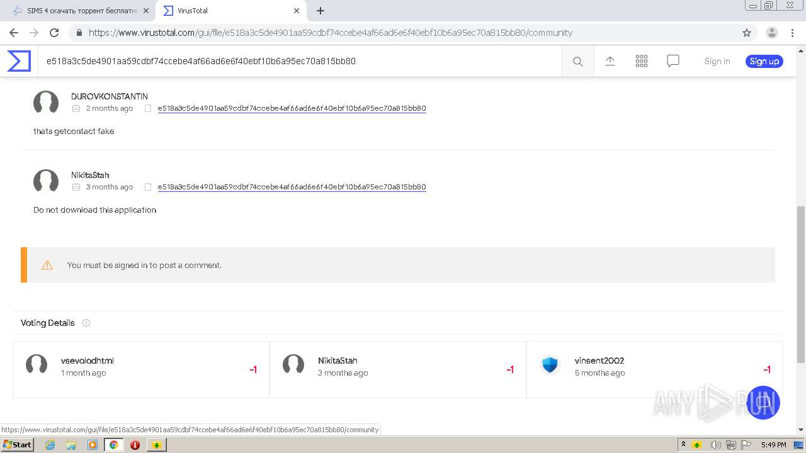Click the warning triangle icon in sign-in notice
The width and height of the screenshot is (806, 453).
pos(47,265)
